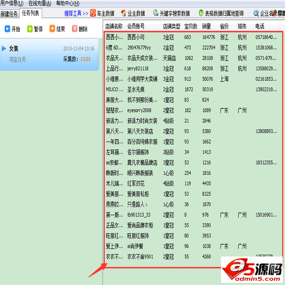This screenshot has width=285, height=285.
Task: Select the row with account 百分百纯棉衣服
Action: 193,142
